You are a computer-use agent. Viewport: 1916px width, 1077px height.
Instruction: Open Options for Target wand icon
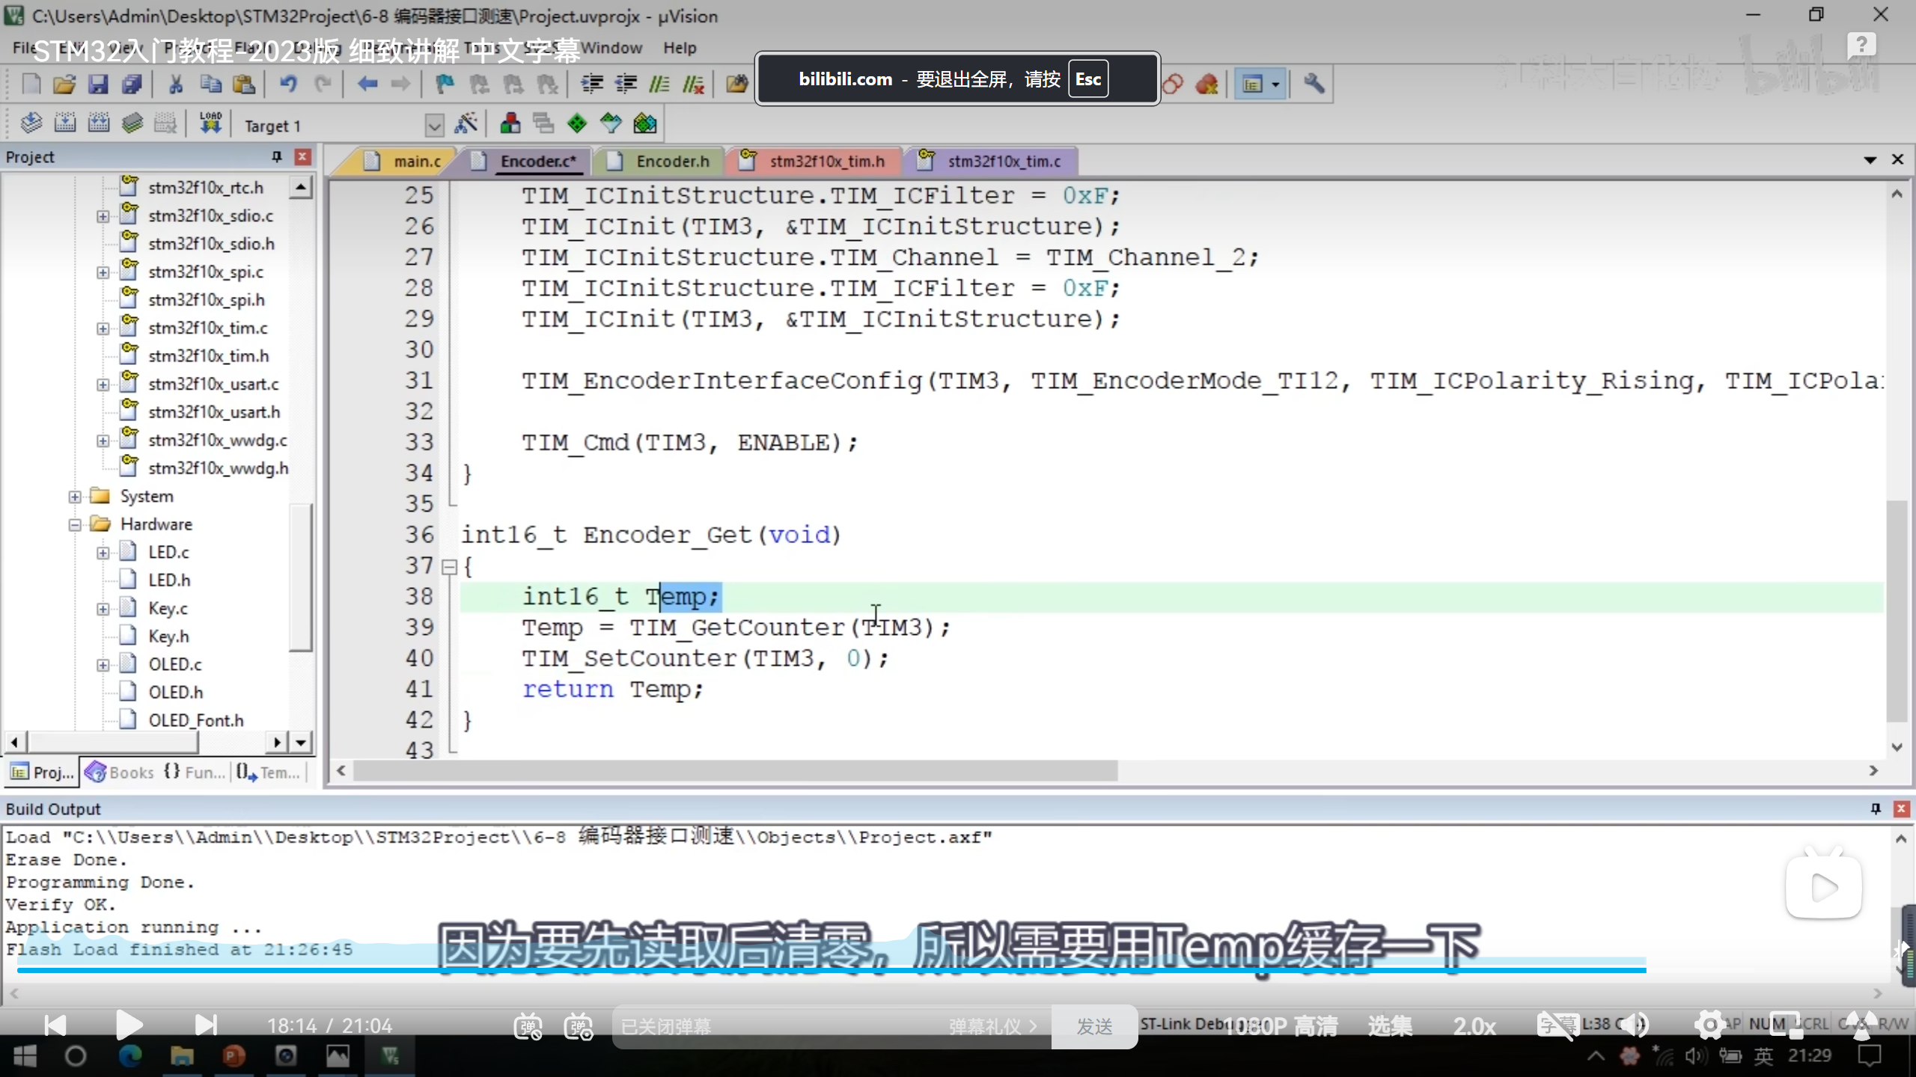point(466,123)
